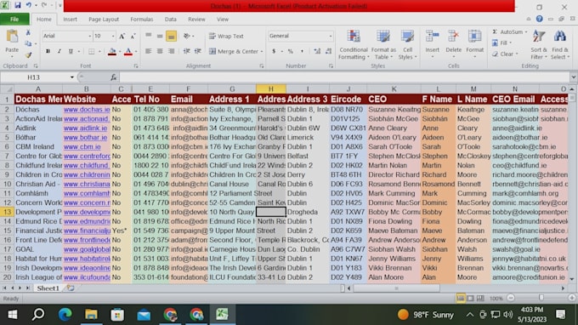
Task: Click Decrease Decimal icon
Action: pos(328,51)
